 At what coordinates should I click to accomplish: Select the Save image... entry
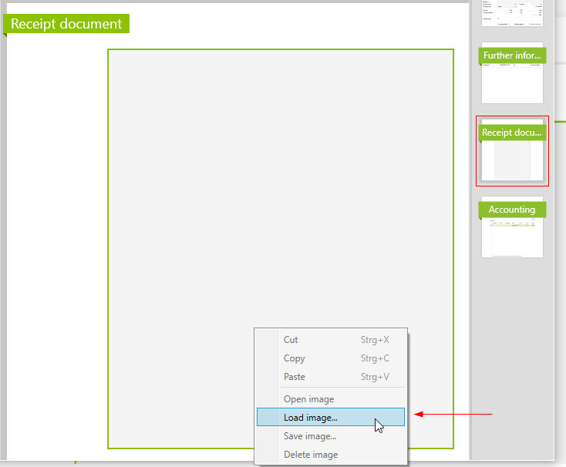(309, 436)
